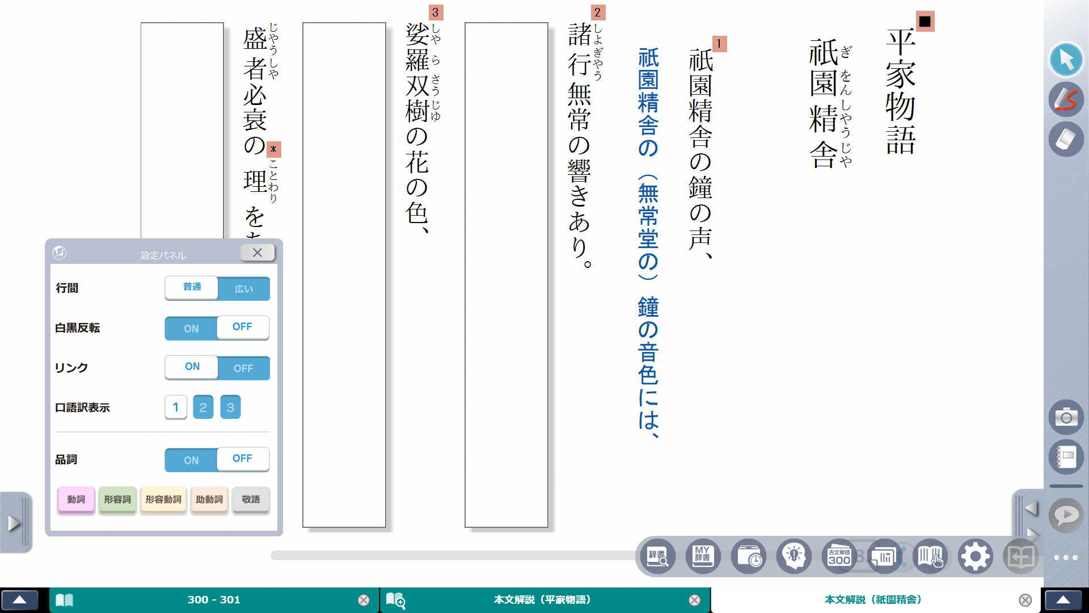The image size is (1089, 613).
Task: Select the 300-301 page tab
Action: (x=214, y=599)
